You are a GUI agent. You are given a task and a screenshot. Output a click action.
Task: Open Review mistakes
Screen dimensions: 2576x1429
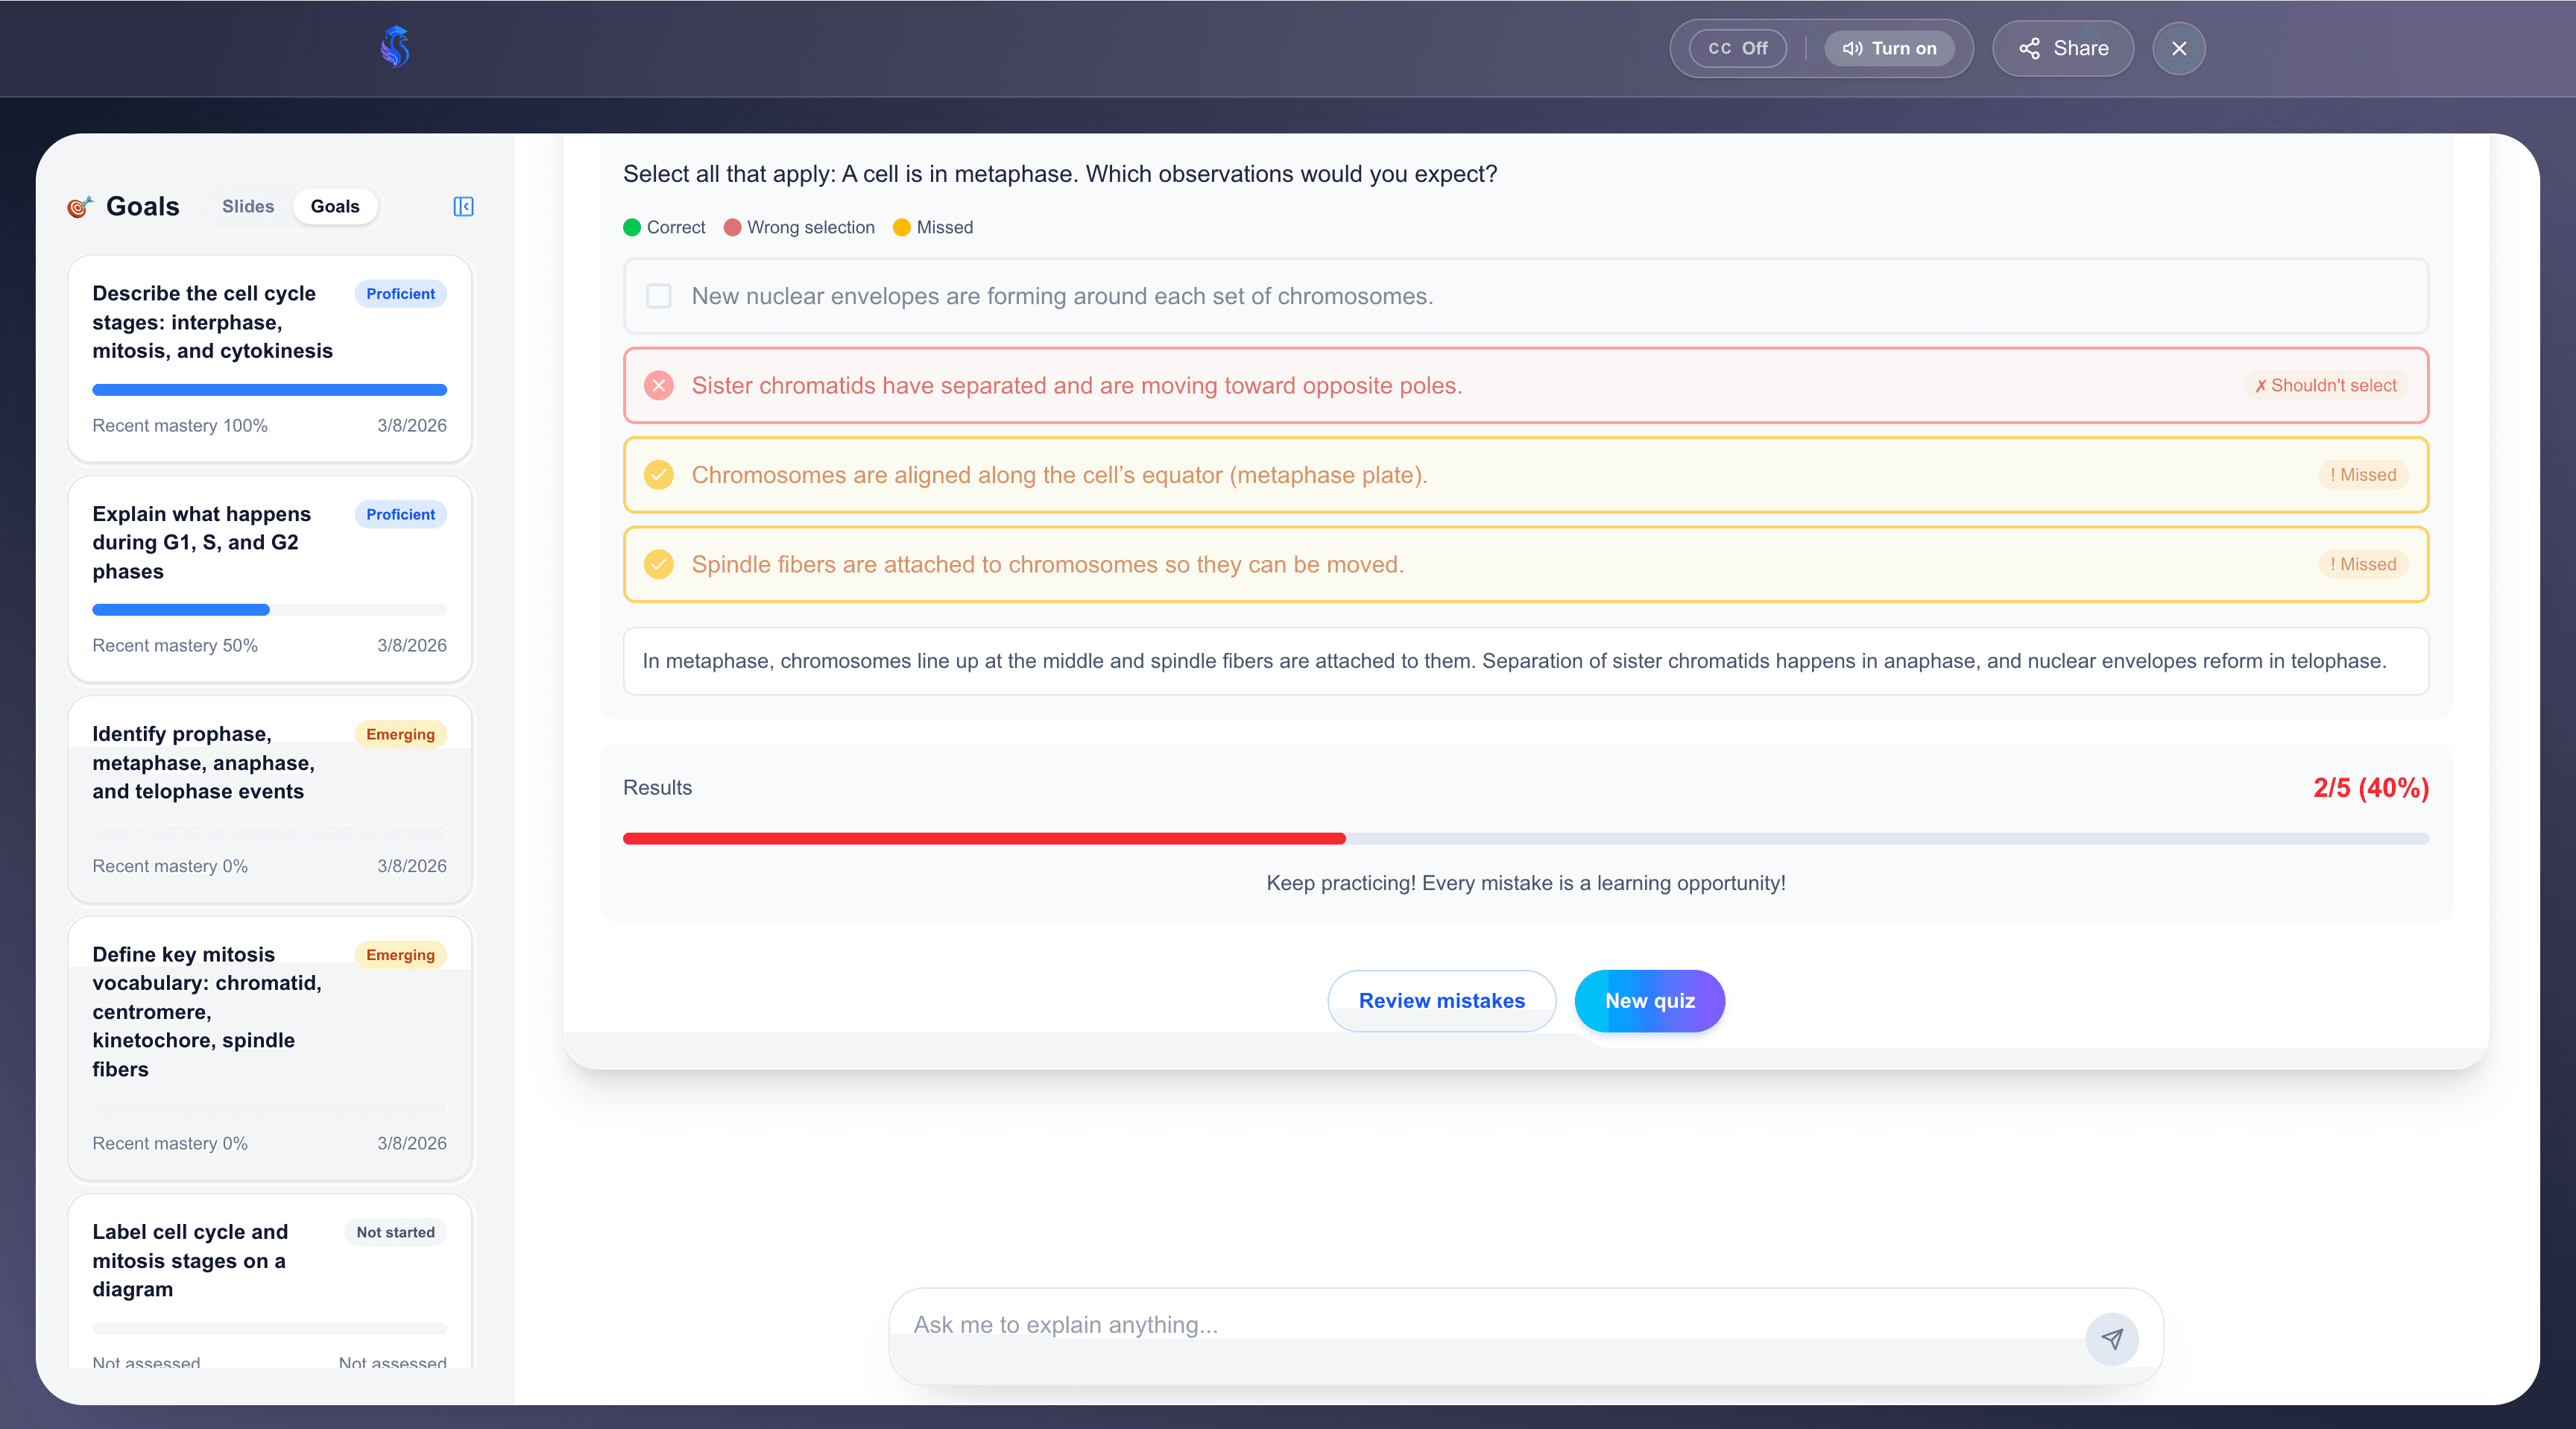1441,1000
